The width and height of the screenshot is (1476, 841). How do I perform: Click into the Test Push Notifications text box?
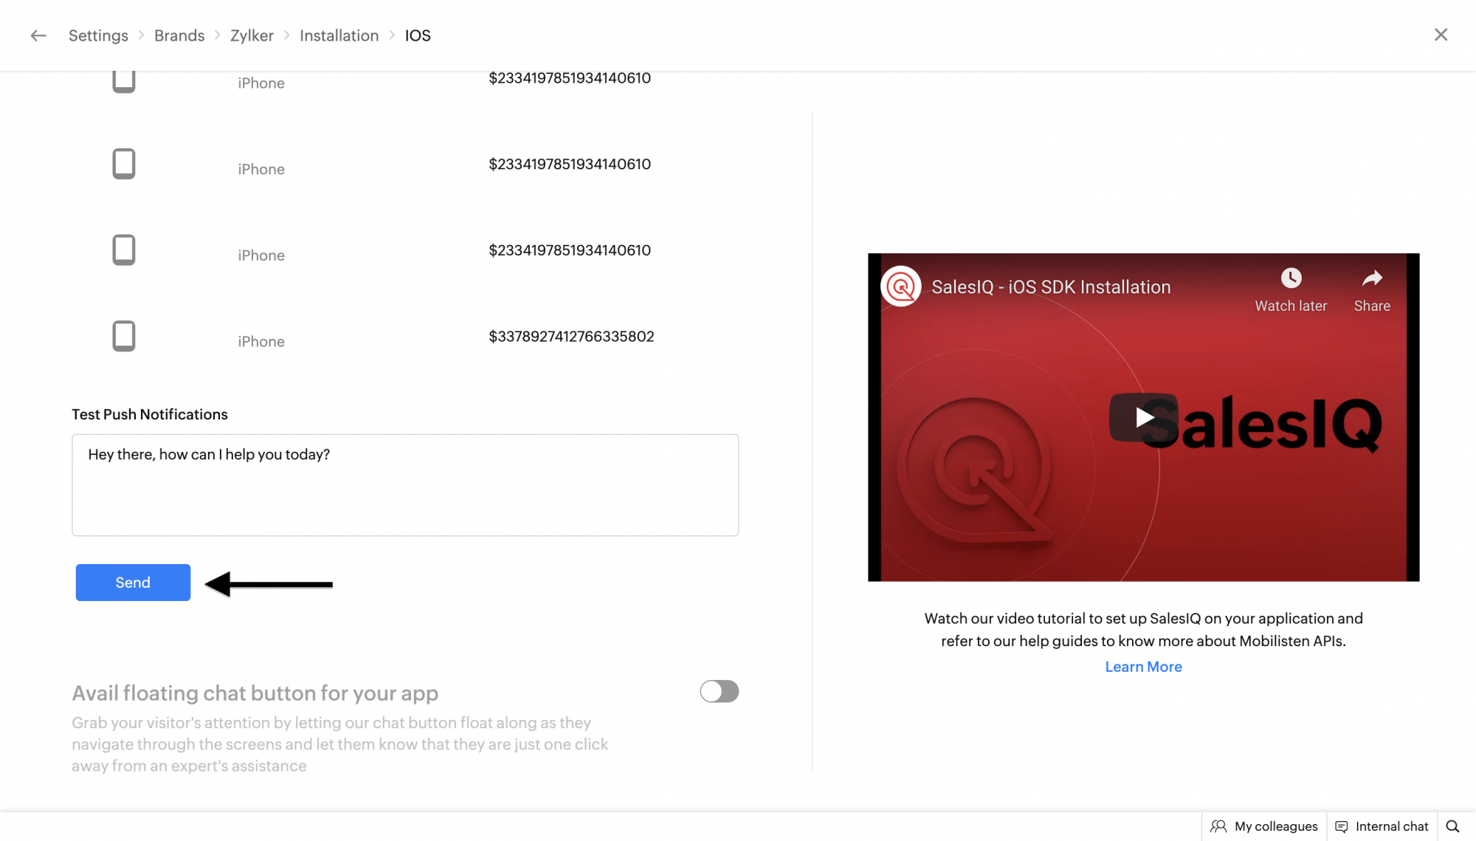coord(405,485)
